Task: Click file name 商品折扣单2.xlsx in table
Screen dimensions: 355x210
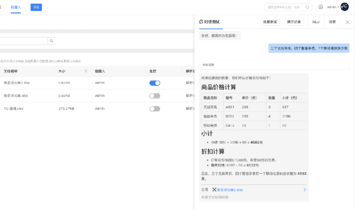Action: coord(17,83)
